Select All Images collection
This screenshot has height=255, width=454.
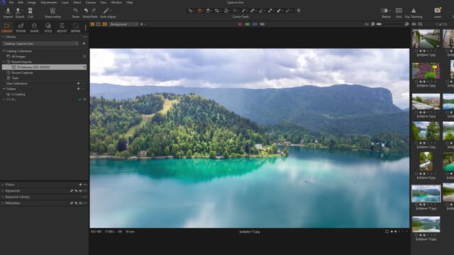(x=18, y=57)
